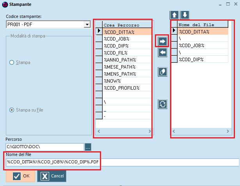Click the Nome del File column header

pos(203,25)
